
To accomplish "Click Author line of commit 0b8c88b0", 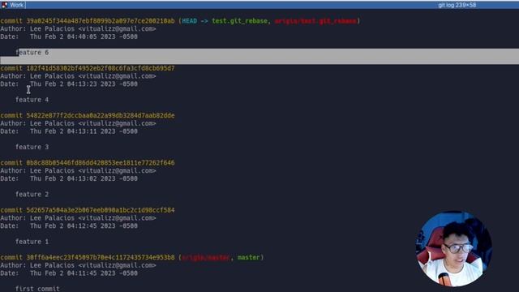I will coord(78,171).
